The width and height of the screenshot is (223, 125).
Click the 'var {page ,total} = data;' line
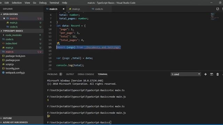[75, 58]
